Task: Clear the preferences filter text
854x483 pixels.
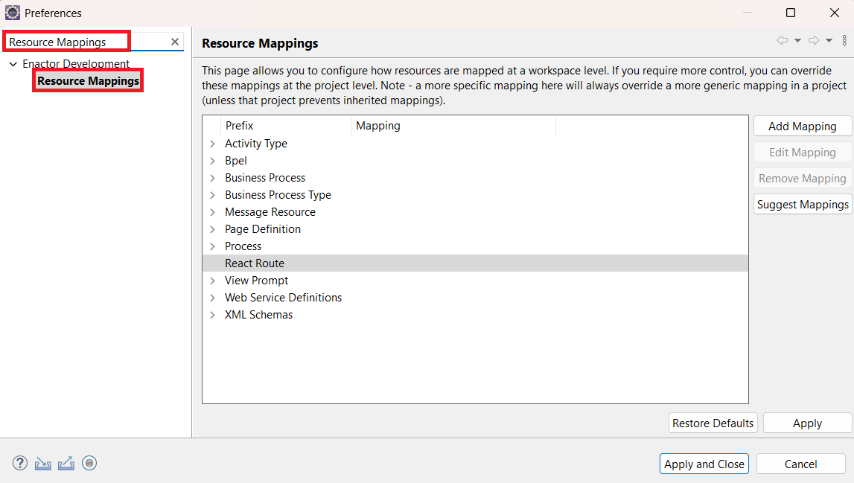Action: 175,42
